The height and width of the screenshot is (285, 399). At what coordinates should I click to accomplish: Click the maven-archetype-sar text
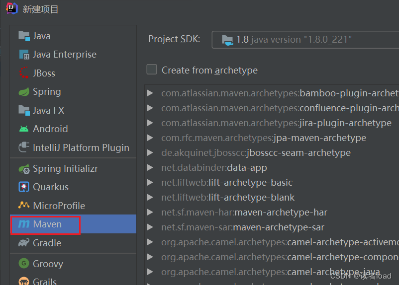tap(279, 227)
